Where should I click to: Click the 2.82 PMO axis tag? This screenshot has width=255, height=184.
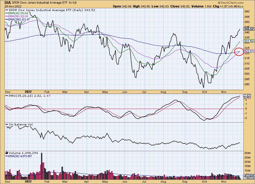point(247,95)
